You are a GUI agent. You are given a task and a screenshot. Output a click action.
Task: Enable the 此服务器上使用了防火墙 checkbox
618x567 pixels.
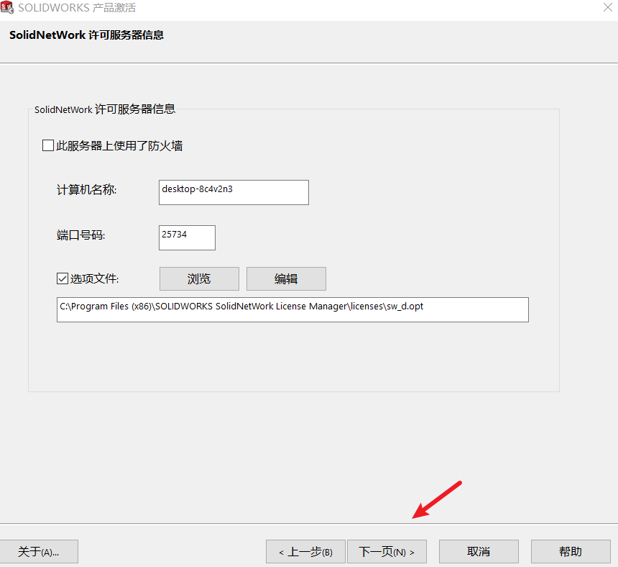48,145
